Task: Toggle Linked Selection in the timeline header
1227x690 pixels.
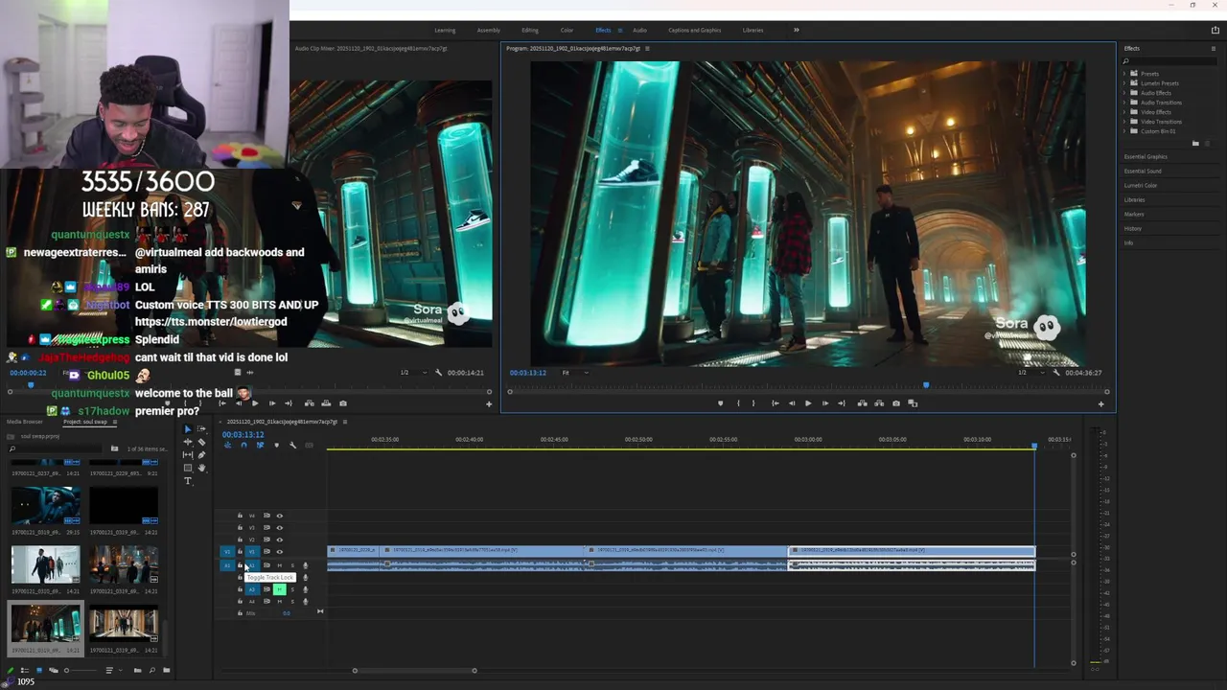Action: [x=260, y=445]
